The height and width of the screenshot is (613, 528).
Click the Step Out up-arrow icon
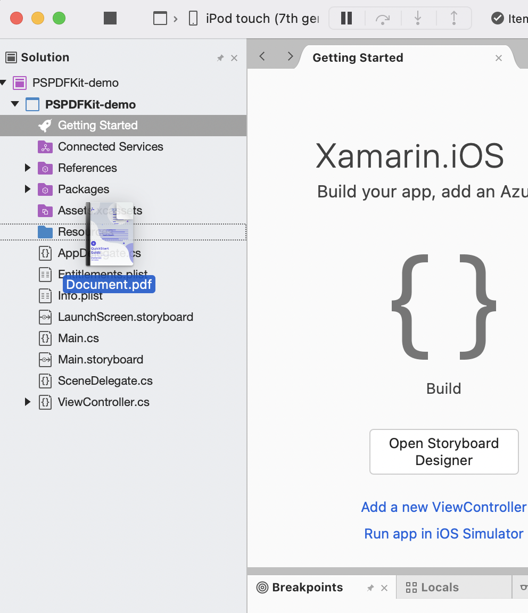(453, 18)
